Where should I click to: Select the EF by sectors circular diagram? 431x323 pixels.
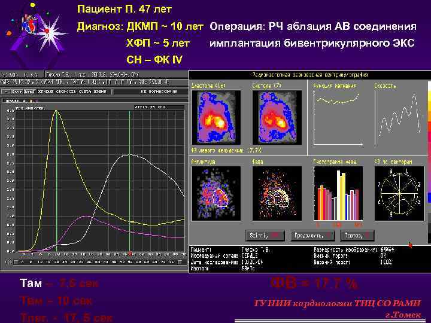(x=399, y=193)
